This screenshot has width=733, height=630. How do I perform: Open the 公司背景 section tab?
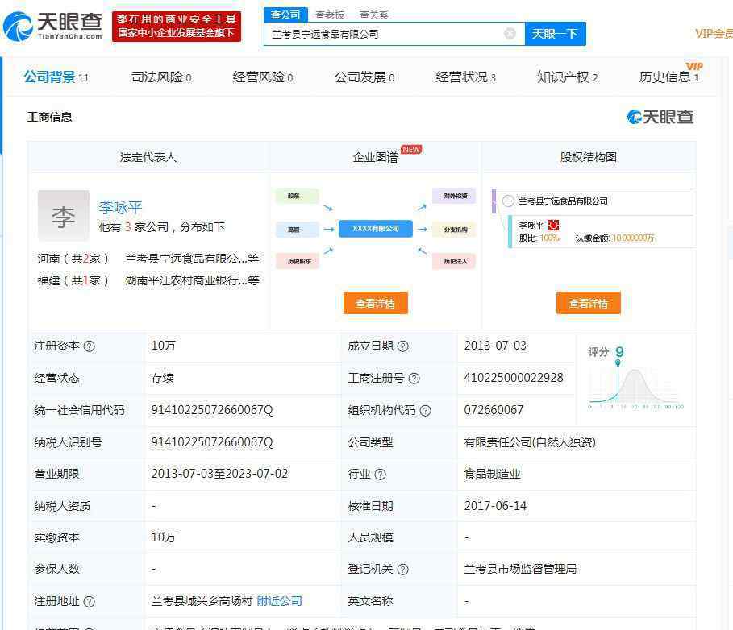pyautogui.click(x=56, y=77)
